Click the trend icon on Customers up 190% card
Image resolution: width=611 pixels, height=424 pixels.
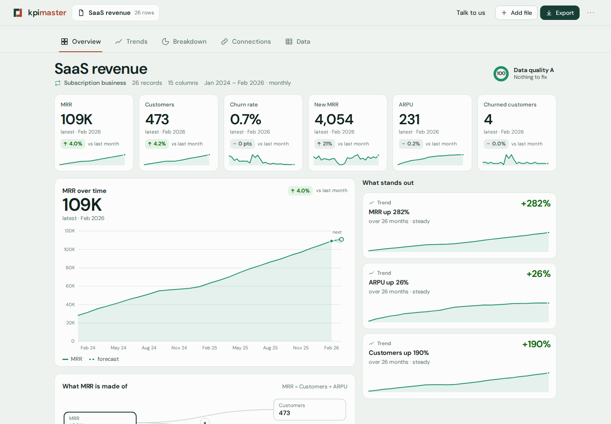pos(372,343)
